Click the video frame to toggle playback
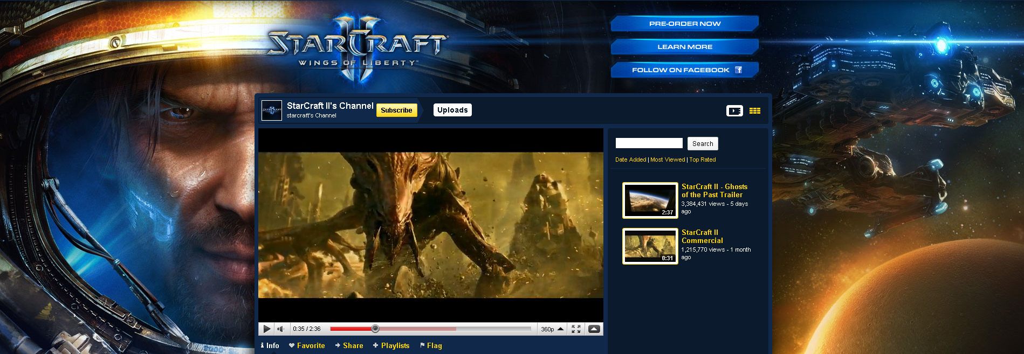 click(x=431, y=225)
